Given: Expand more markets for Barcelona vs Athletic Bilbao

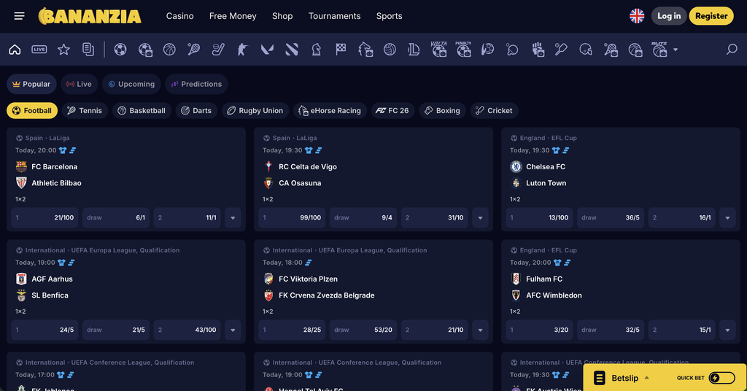Looking at the screenshot, I should (x=233, y=217).
